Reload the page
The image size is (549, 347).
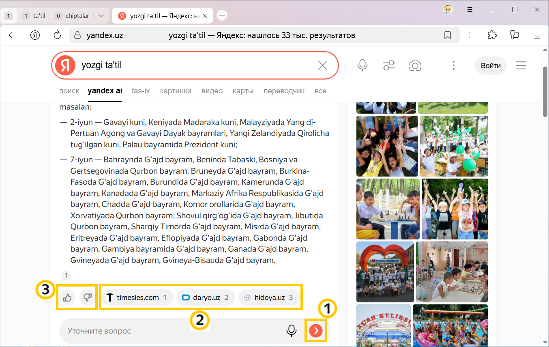click(x=57, y=35)
